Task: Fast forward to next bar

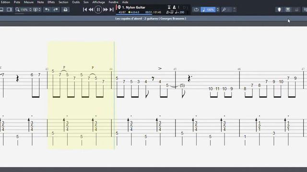Action: click(106, 10)
